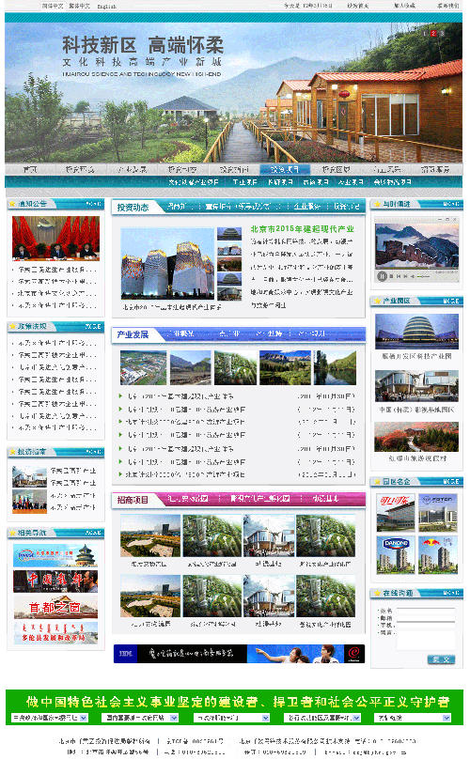
Task: Open the highlighted tab in the main navigation
Action: [285, 169]
